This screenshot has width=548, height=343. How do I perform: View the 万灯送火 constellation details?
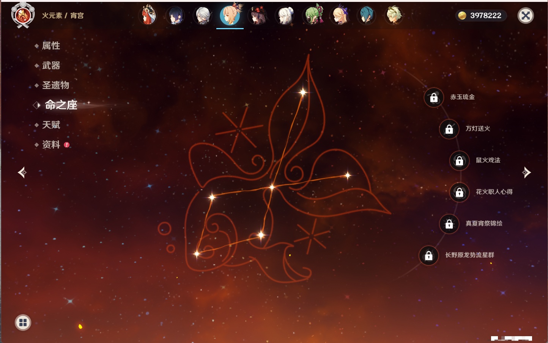477,129
